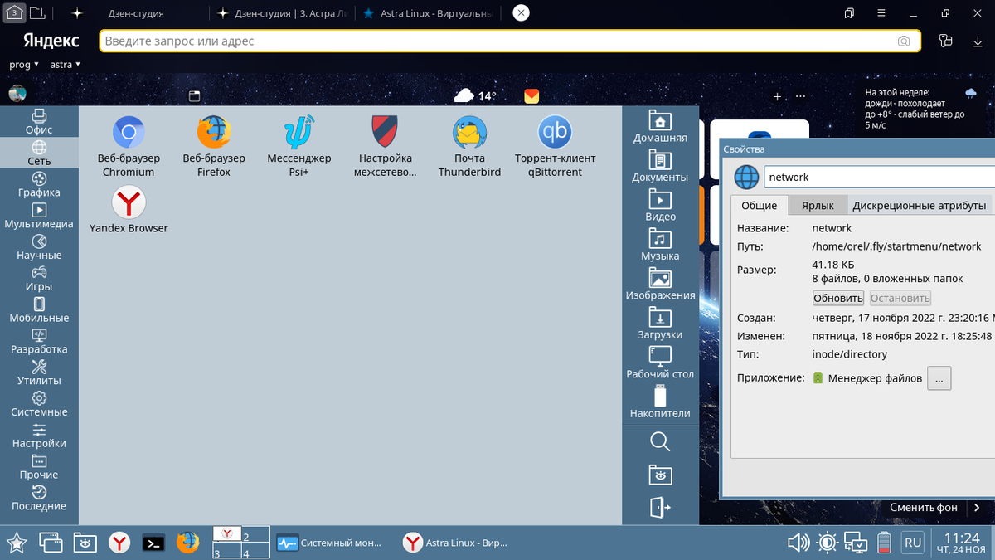
Task: Launch Firefox web browser from menu
Action: (x=214, y=146)
